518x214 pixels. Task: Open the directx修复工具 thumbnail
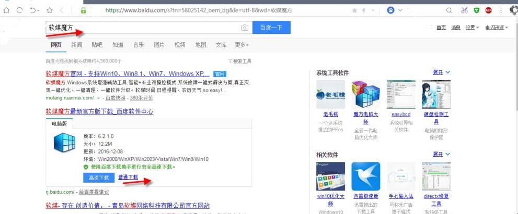(x=436, y=176)
